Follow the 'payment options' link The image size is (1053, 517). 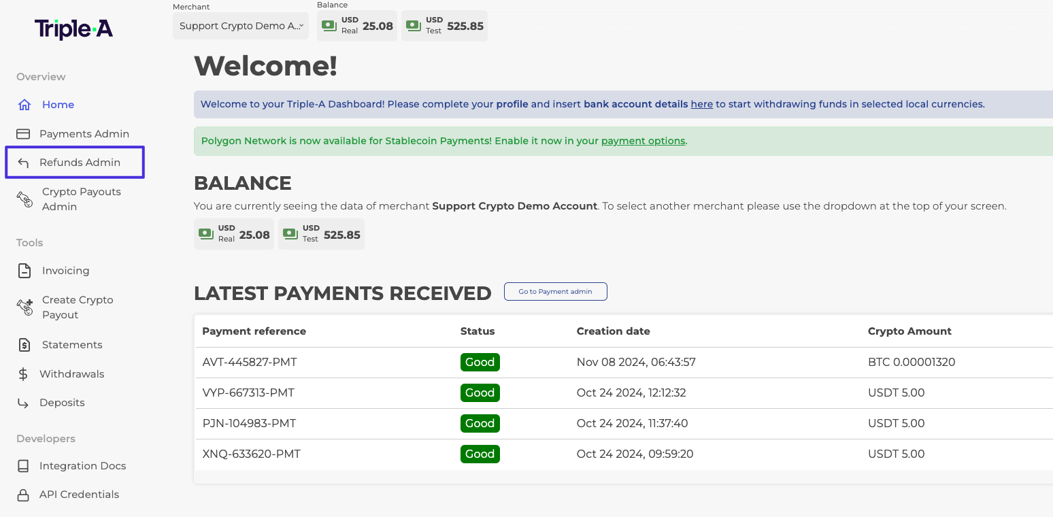pos(643,141)
